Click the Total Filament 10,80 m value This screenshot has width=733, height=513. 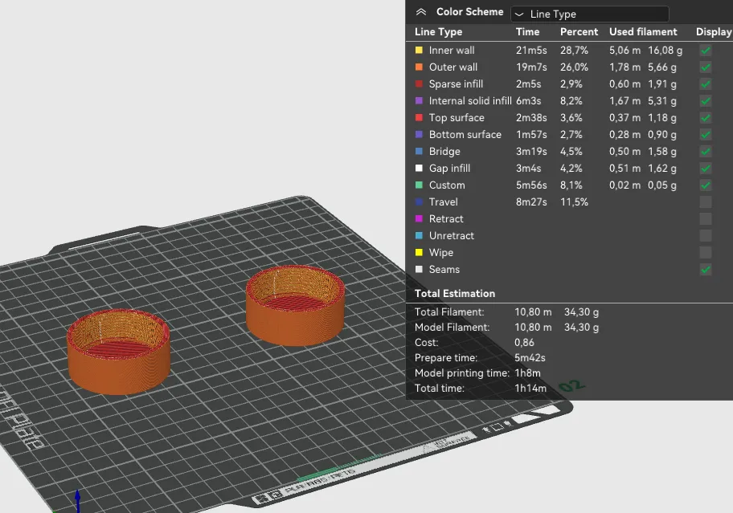533,311
